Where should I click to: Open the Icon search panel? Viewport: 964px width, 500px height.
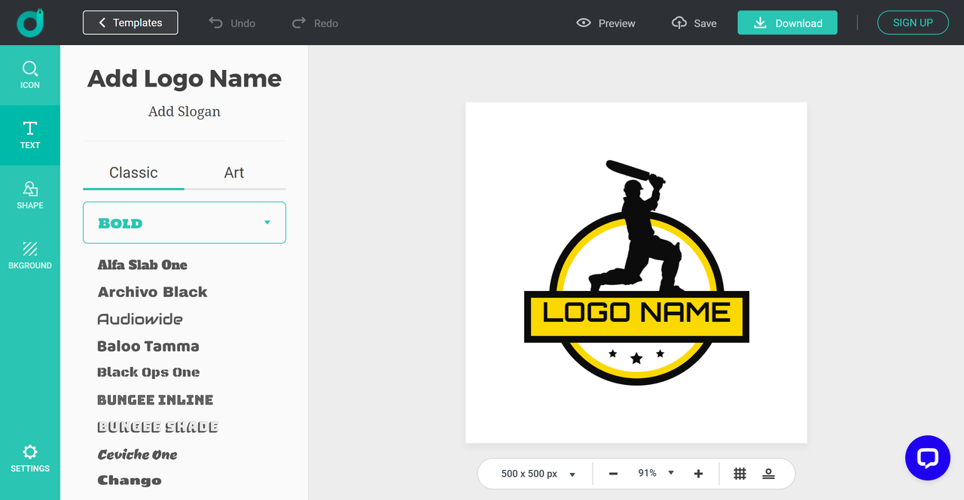[30, 74]
